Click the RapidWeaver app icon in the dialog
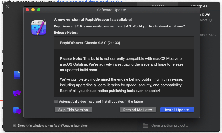The width and height of the screenshot is (222, 133). 39,27
